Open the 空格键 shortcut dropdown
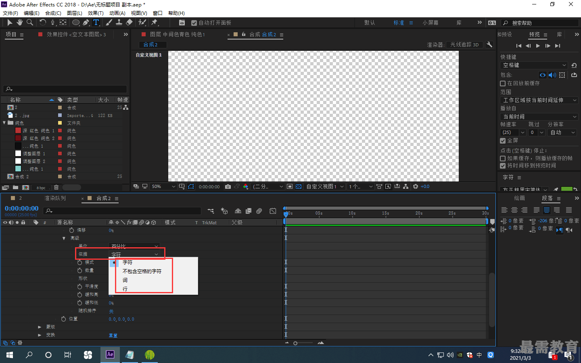 coord(534,65)
